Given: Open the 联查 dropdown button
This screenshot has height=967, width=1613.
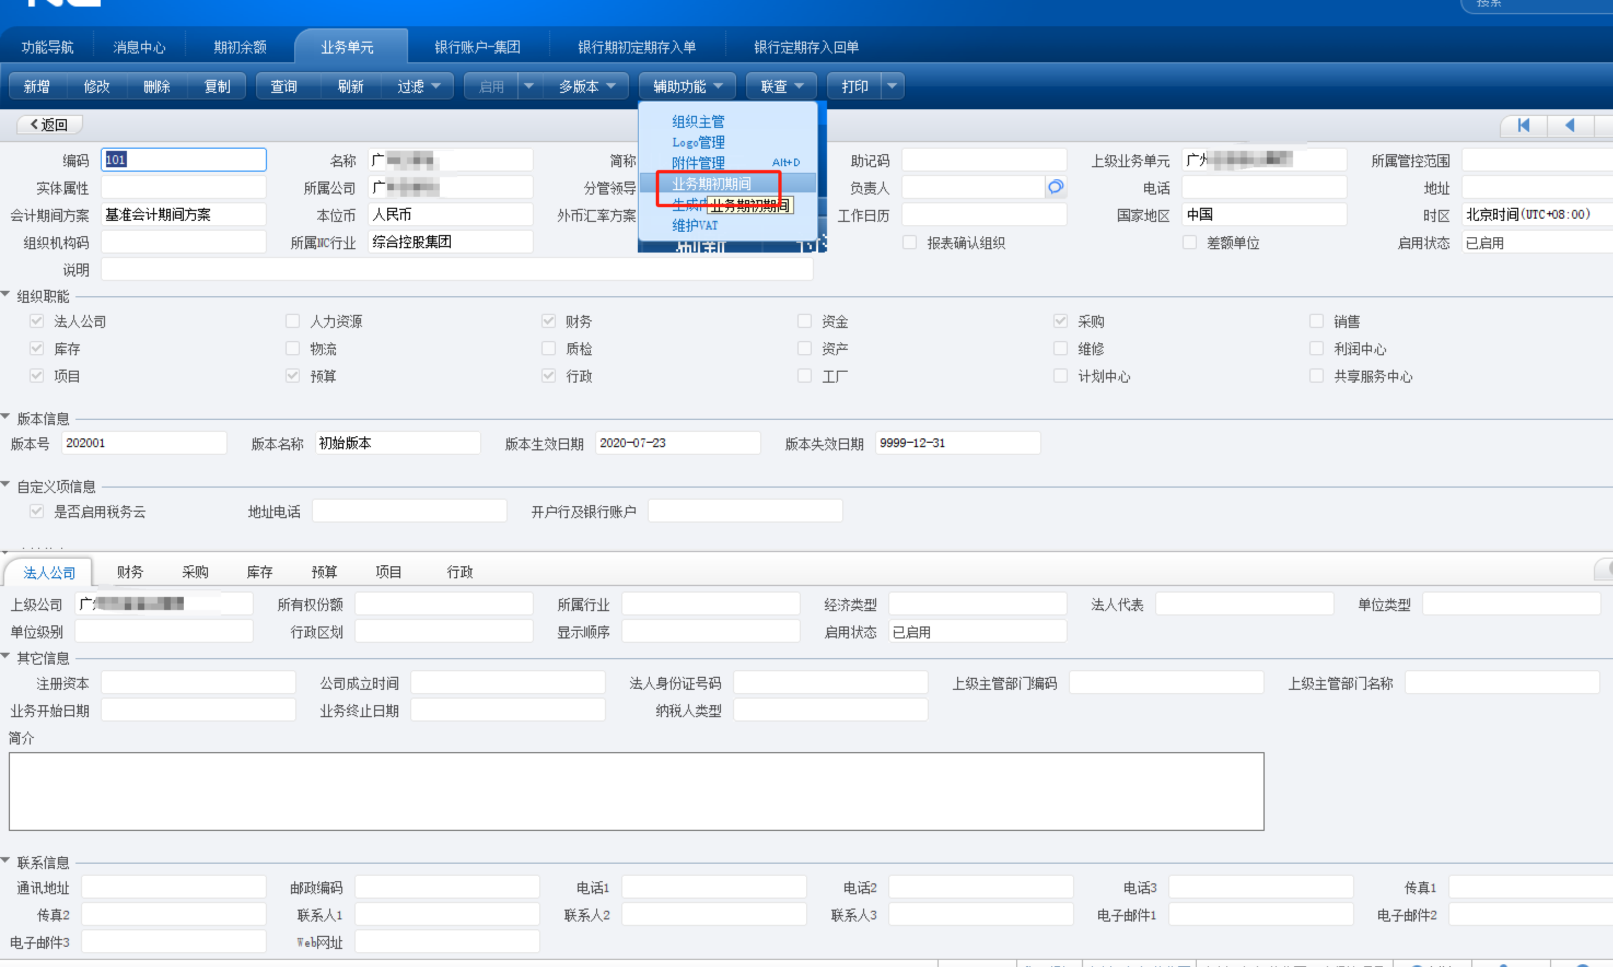Looking at the screenshot, I should tap(781, 86).
